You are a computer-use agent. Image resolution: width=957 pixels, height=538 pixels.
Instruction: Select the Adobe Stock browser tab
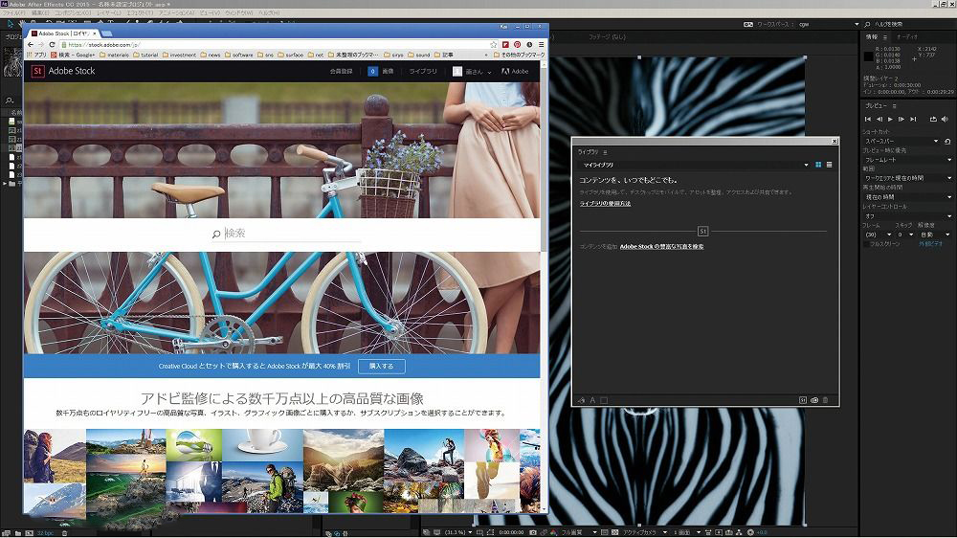pos(63,34)
